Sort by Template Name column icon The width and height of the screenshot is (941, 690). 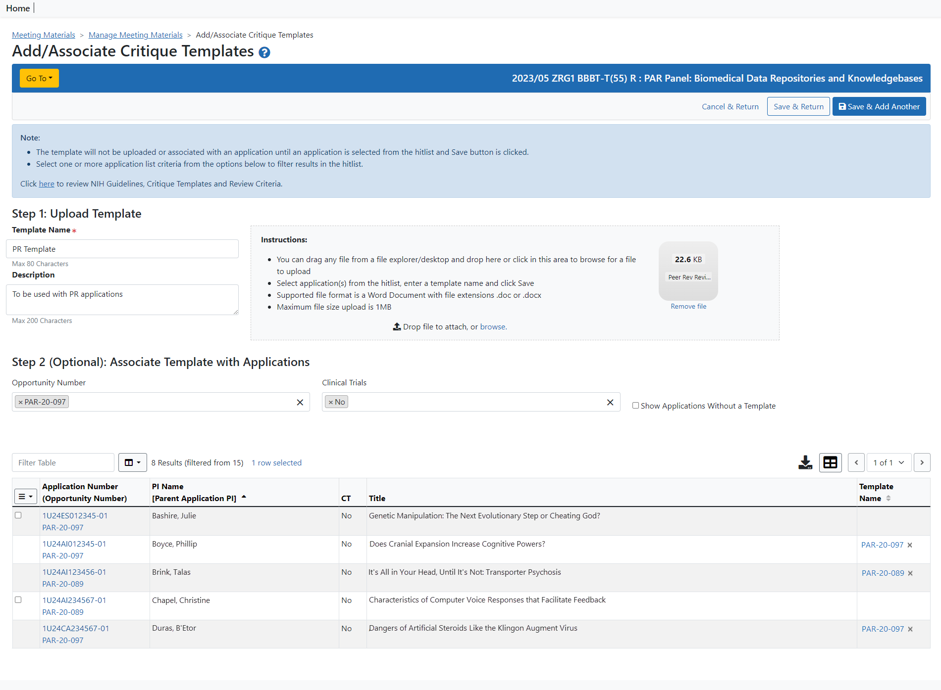[x=888, y=498]
